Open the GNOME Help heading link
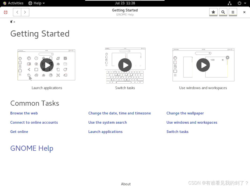250x187 pixels. 32,148
